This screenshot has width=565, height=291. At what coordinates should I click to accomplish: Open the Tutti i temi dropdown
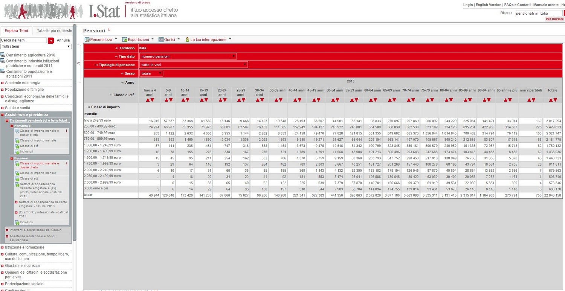pos(36,46)
